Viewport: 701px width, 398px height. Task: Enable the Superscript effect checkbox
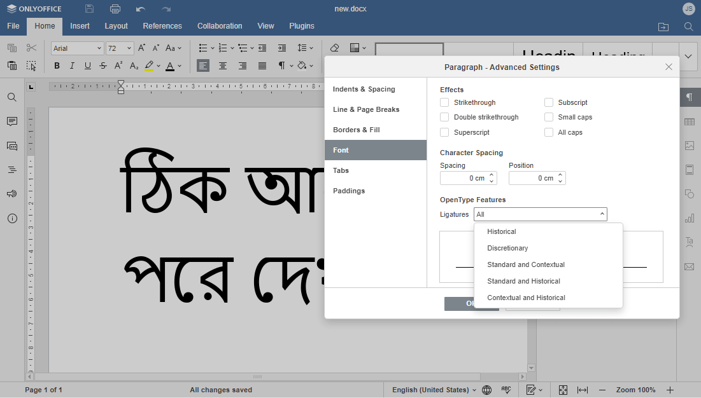444,132
